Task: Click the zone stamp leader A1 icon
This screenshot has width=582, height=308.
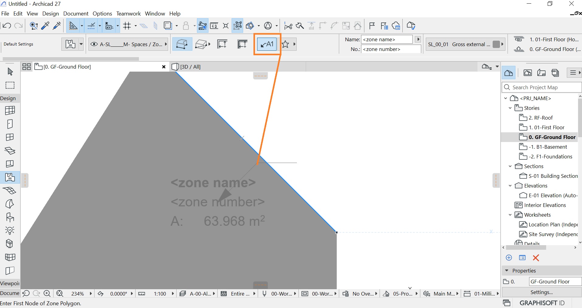Action: click(x=267, y=44)
